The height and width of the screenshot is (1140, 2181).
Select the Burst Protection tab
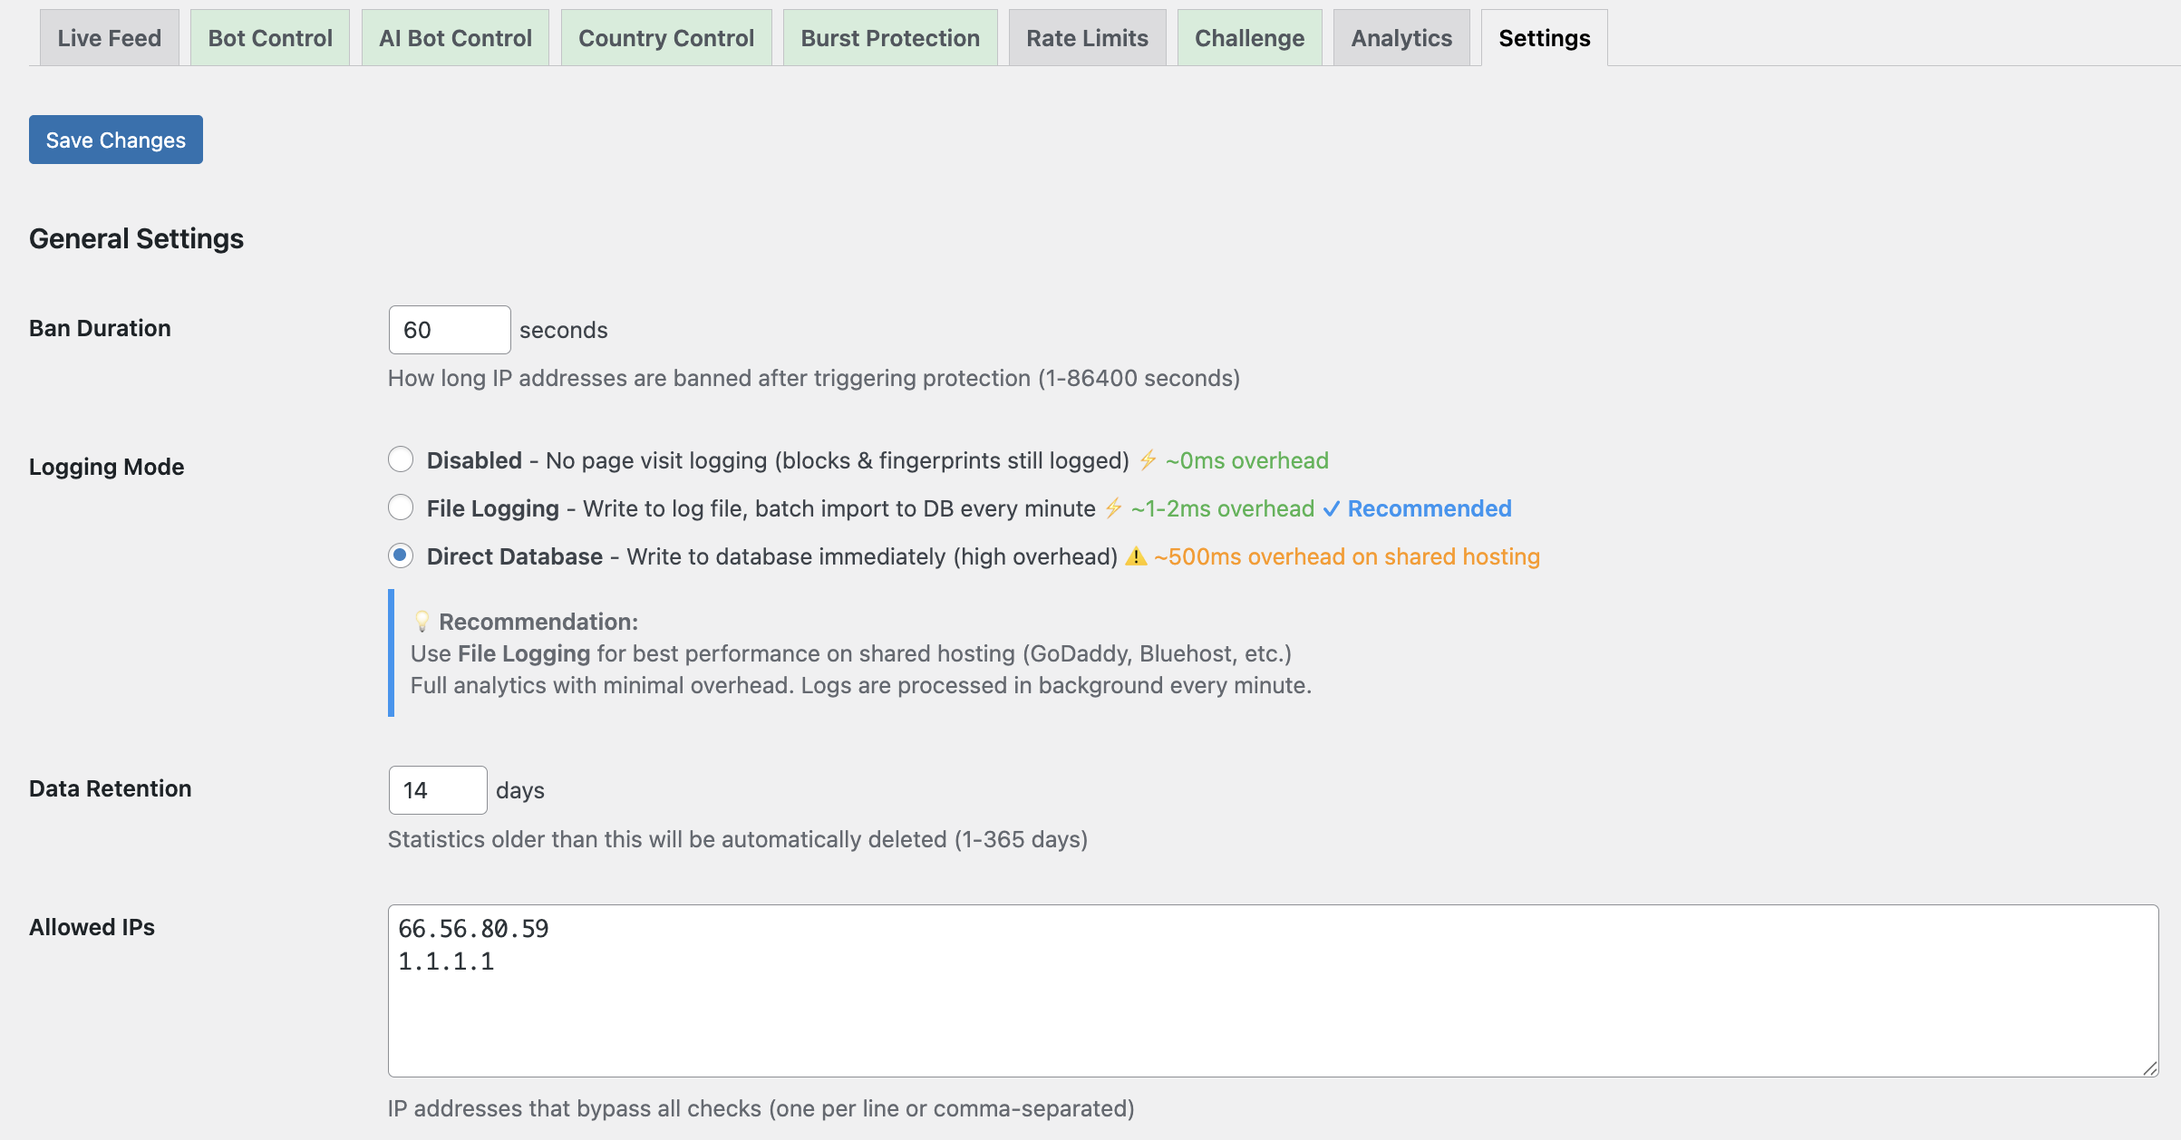point(890,38)
